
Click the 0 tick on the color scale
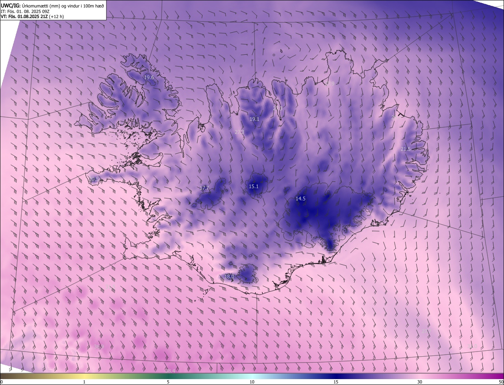point(2,382)
